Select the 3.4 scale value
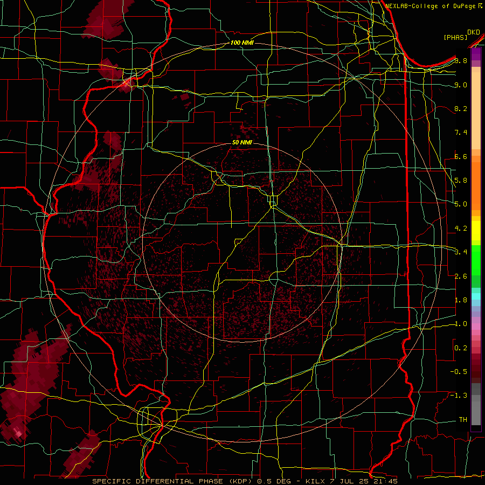Image resolution: width=485 pixels, height=485 pixels. coord(461,252)
